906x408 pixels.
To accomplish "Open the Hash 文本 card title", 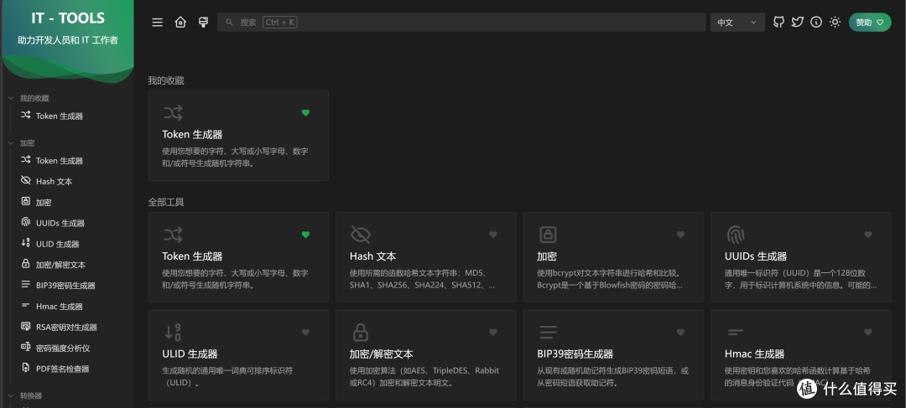I will (372, 256).
